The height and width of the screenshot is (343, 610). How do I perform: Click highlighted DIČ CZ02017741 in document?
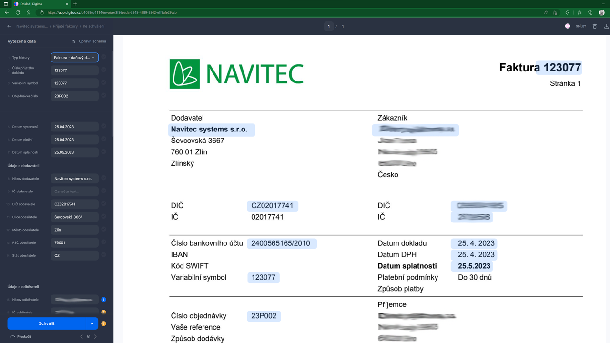(273, 206)
